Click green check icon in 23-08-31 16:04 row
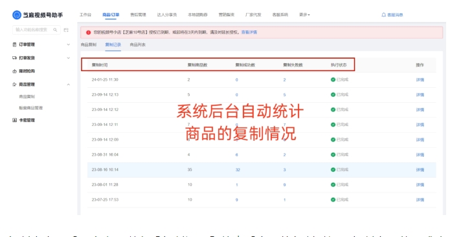Viewport: 450px width, 237px height. tap(333, 154)
